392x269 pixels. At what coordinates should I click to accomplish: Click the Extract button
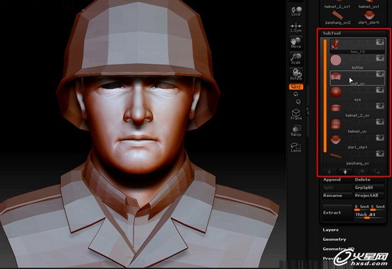tap(337, 213)
